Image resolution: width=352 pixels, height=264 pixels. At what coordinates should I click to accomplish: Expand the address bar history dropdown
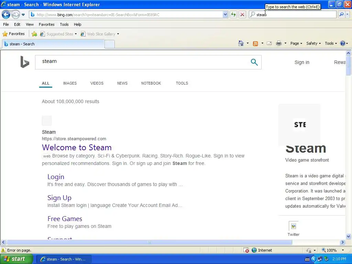[225, 15]
